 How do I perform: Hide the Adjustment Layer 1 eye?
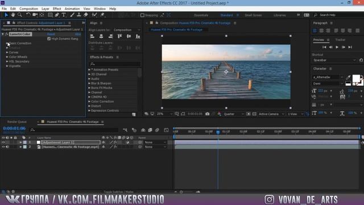[x=3, y=142]
